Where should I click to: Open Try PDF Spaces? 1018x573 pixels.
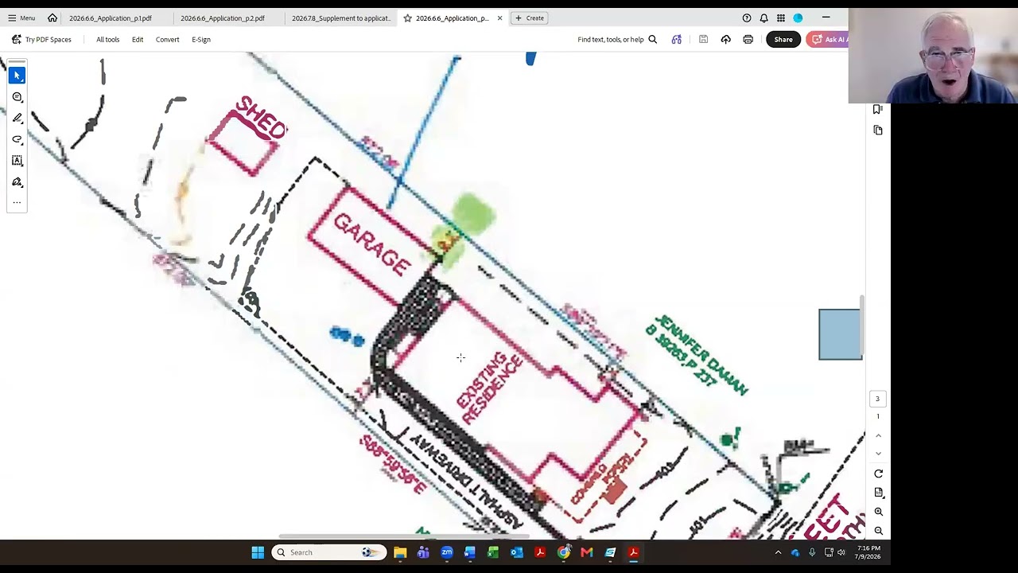click(x=41, y=40)
